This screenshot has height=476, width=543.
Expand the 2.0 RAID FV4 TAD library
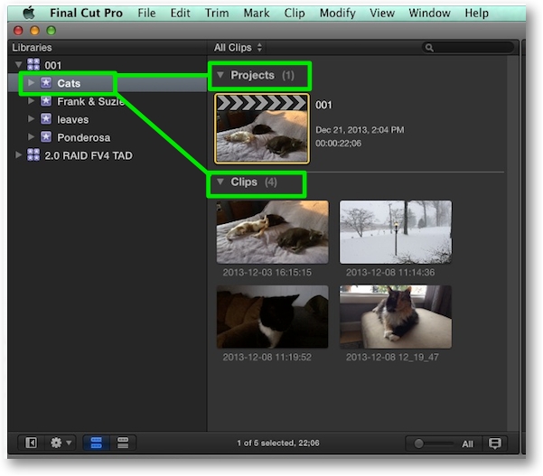(x=19, y=154)
